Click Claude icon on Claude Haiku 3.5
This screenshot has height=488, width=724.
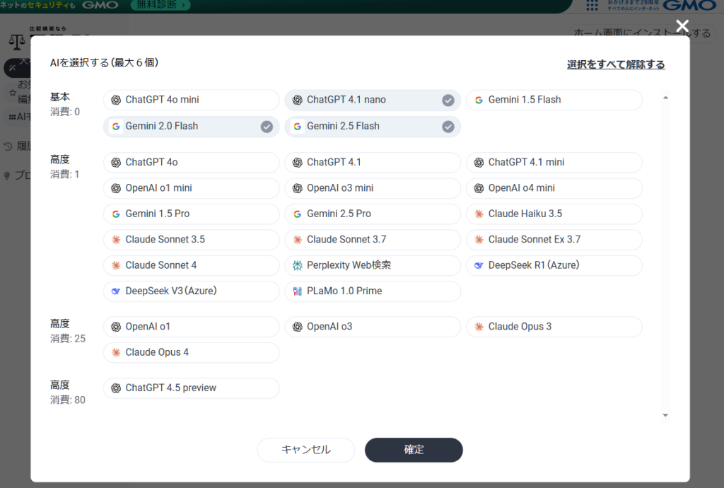479,214
